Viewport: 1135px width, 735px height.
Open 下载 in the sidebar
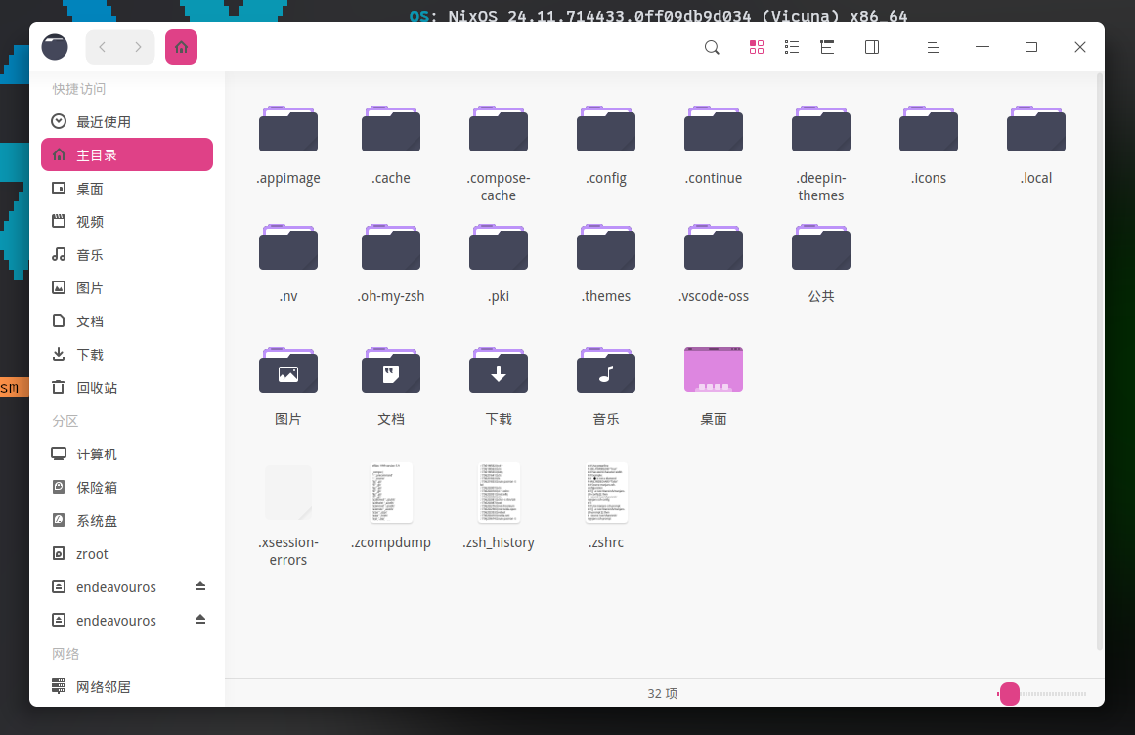[x=127, y=355]
